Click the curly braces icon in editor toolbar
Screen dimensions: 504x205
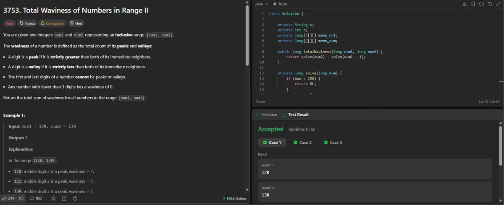point(481,4)
